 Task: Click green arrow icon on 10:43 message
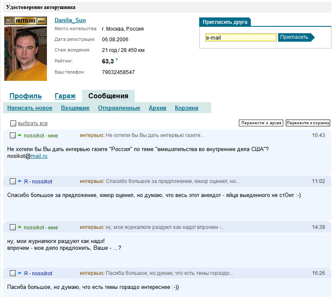coord(20,135)
